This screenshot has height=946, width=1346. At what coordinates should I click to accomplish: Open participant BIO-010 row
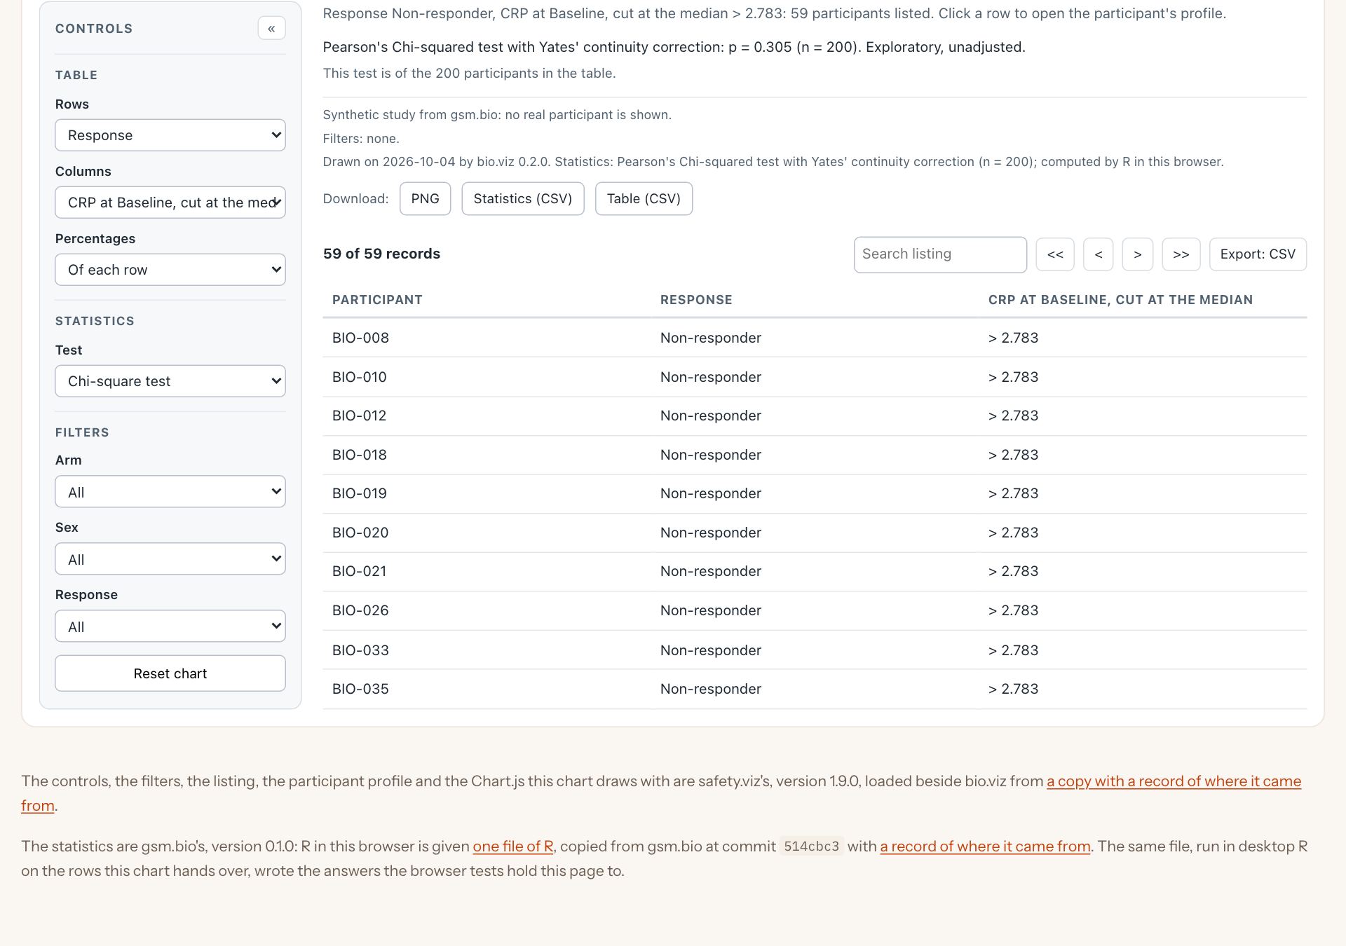coord(815,377)
